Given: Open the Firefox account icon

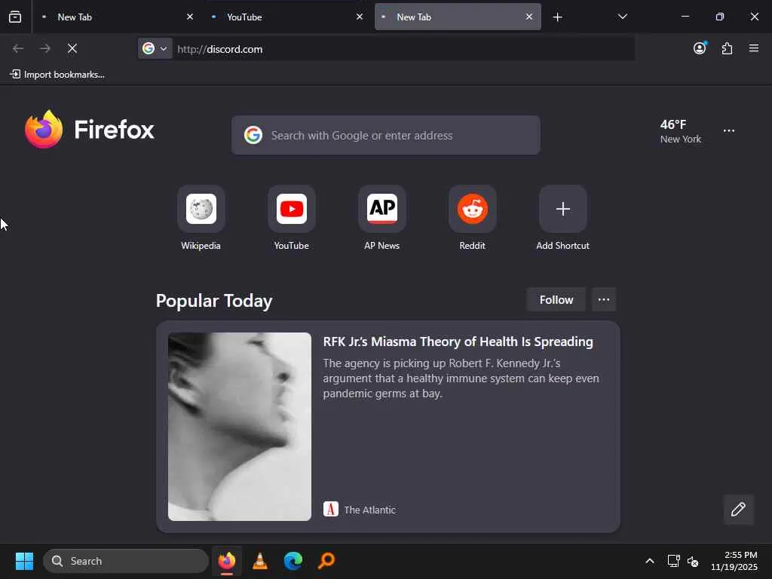Looking at the screenshot, I should (x=700, y=47).
